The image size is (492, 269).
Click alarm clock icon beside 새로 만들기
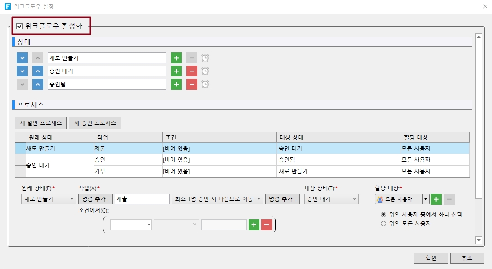pyautogui.click(x=205, y=58)
